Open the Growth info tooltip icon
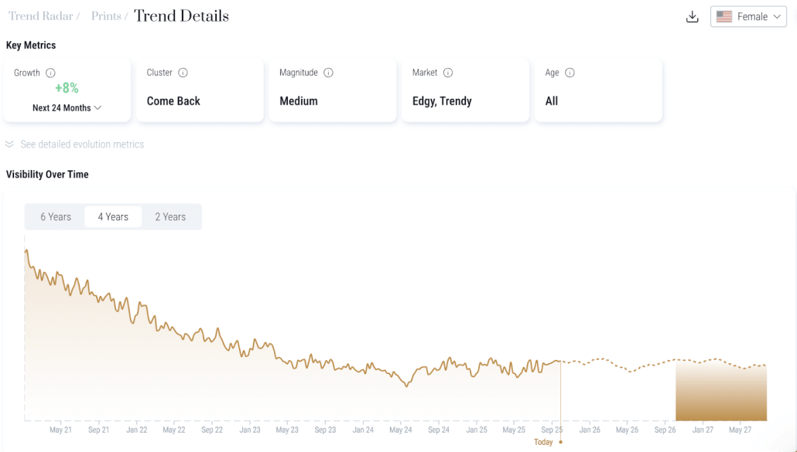 point(50,73)
